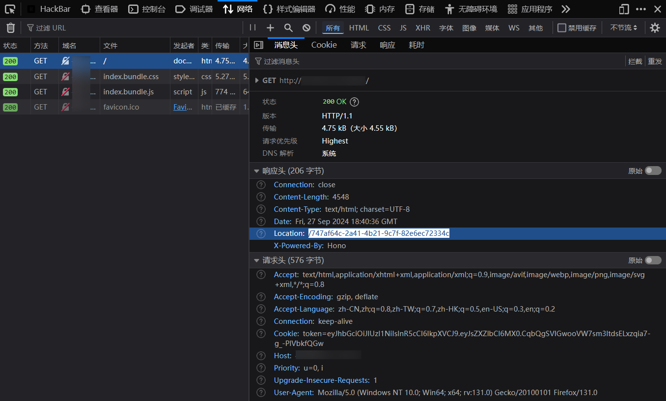Pause network recording
This screenshot has height=401, width=666.
(x=252, y=28)
